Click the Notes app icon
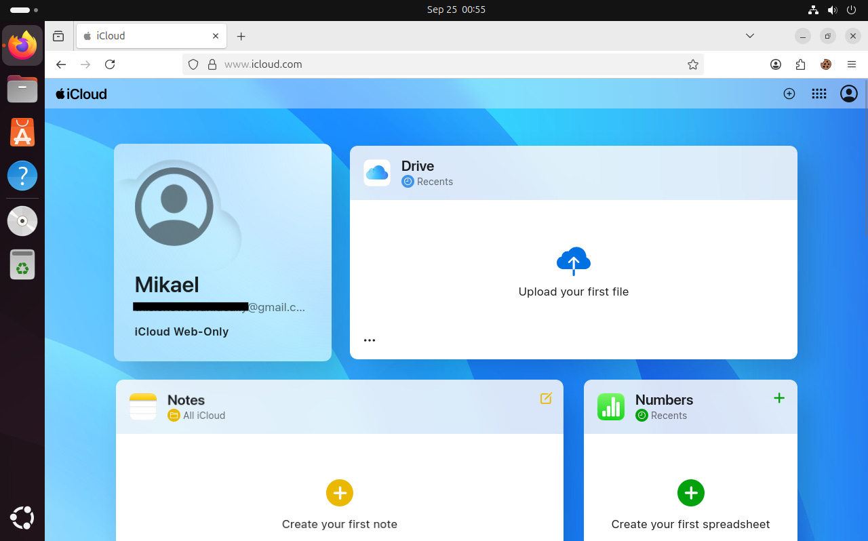This screenshot has width=868, height=541. coord(143,407)
